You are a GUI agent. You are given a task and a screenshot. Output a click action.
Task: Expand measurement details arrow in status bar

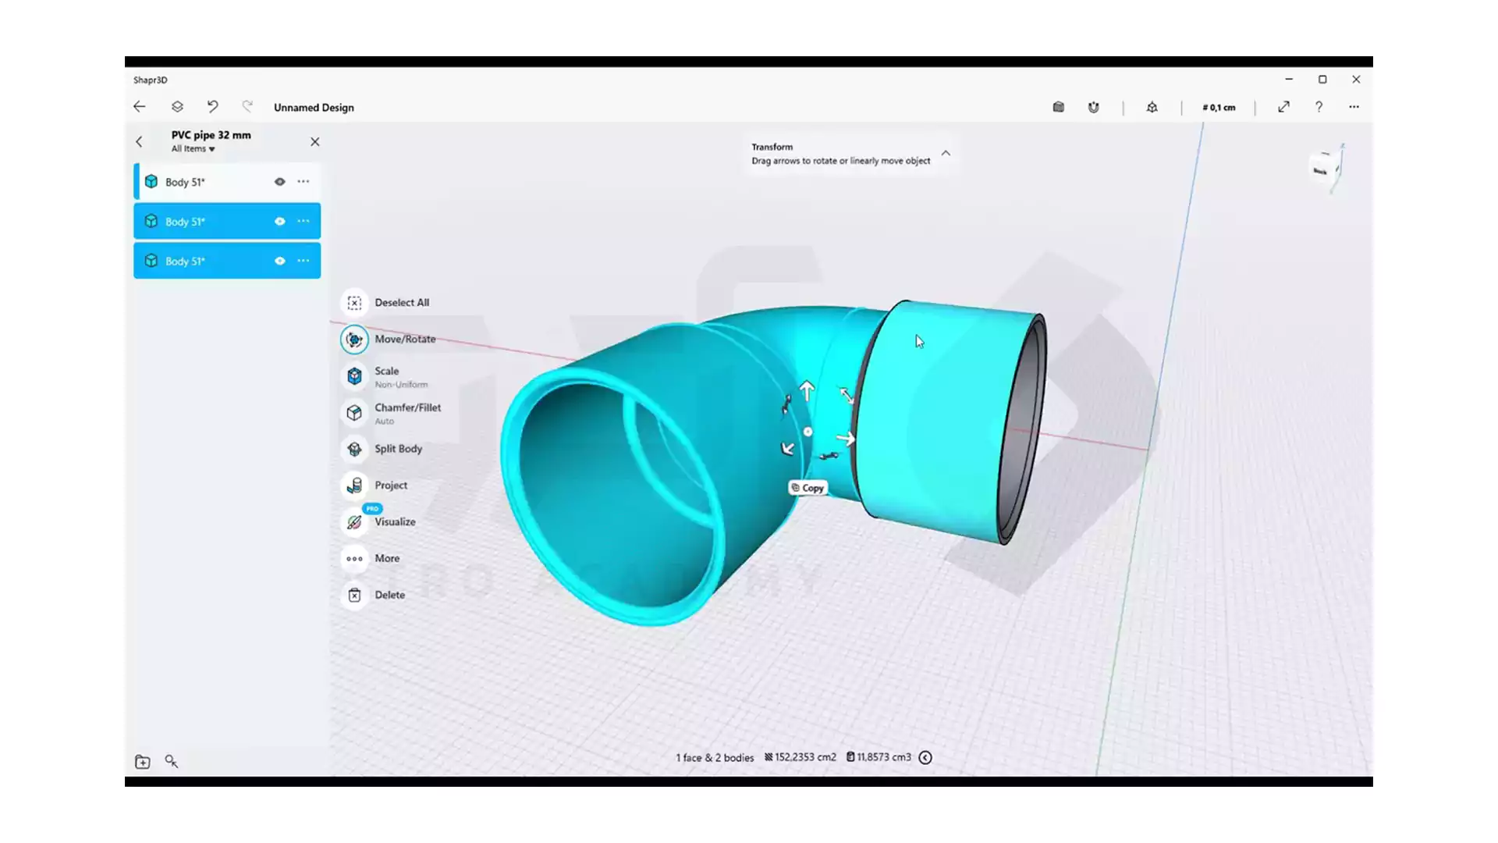click(x=925, y=757)
